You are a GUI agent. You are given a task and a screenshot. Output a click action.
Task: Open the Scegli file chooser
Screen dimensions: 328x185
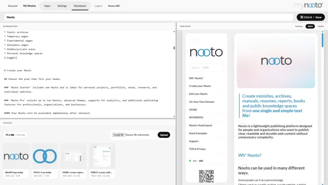pos(119,135)
